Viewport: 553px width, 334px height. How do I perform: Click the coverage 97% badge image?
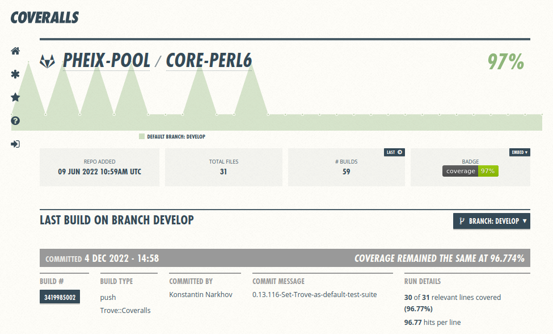pyautogui.click(x=470, y=171)
